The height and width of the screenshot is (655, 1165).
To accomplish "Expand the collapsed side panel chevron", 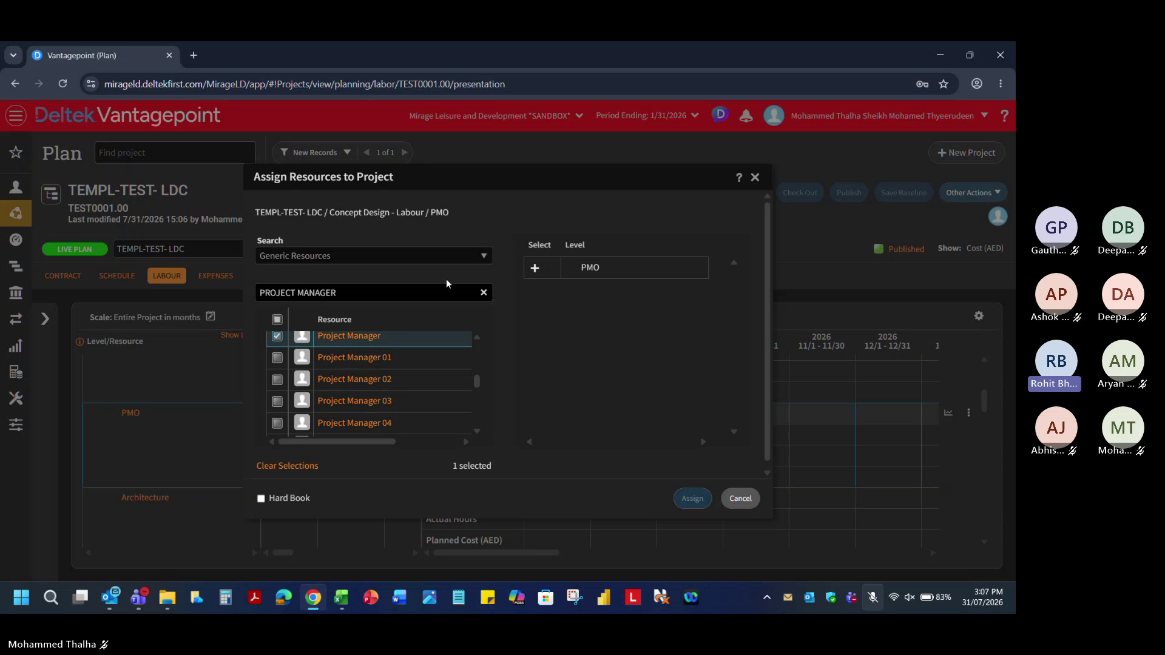I will 45,319.
